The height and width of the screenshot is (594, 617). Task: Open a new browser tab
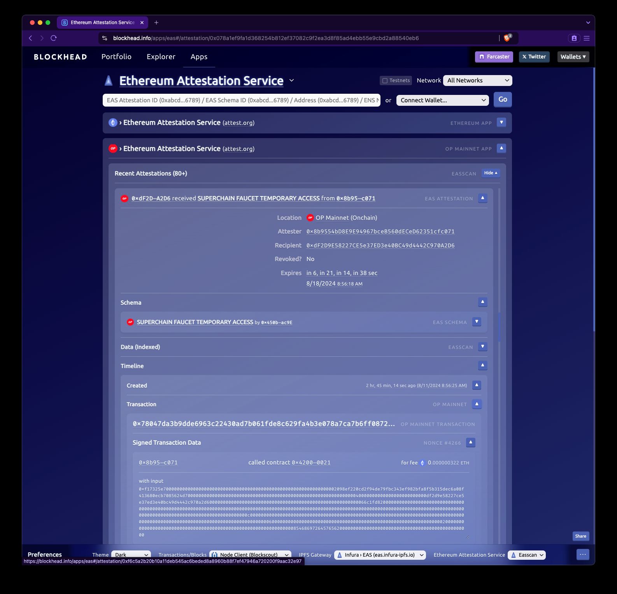coord(156,23)
